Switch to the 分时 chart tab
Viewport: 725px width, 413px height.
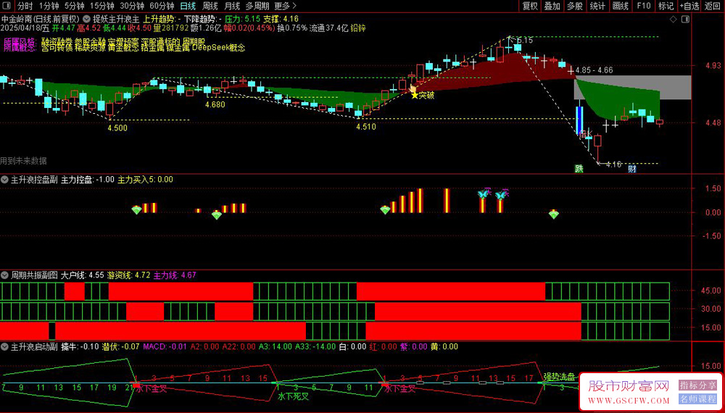click(25, 6)
